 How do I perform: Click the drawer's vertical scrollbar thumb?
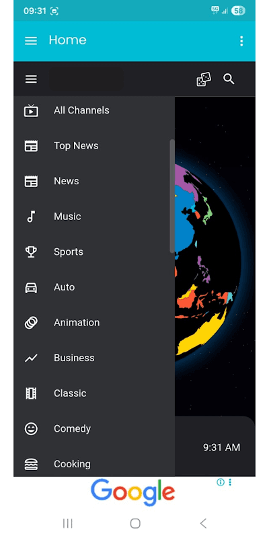[x=172, y=196]
